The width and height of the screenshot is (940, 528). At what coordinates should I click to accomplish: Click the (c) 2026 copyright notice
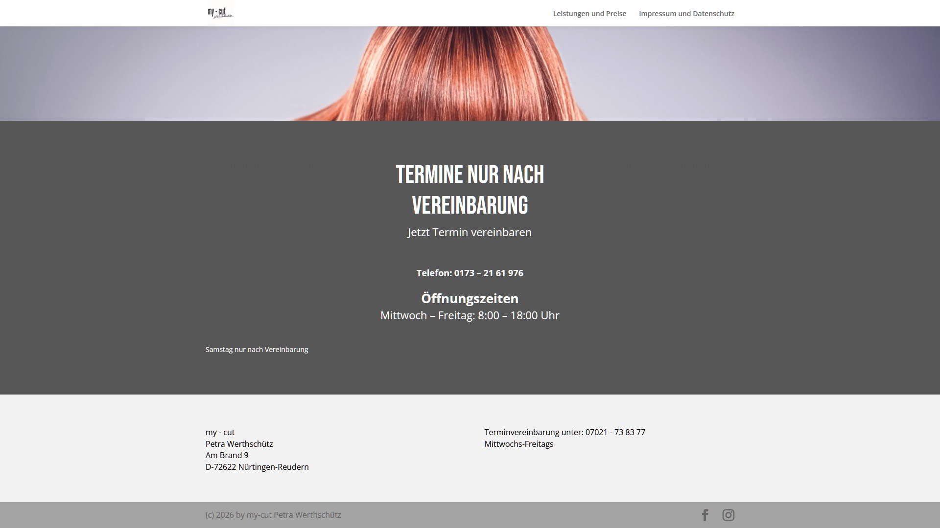pos(273,515)
